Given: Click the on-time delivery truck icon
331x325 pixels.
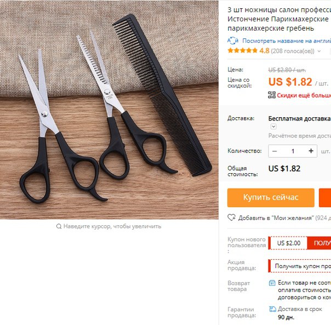Looking at the screenshot, I should [272, 309].
